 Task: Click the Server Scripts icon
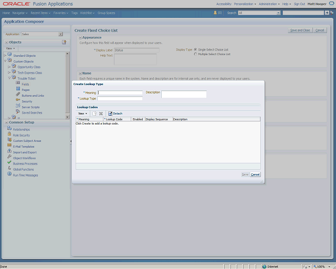(18, 106)
